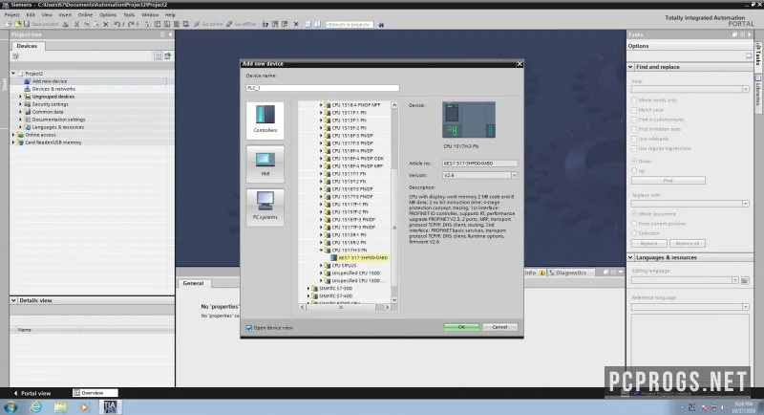Toggle Use wildcards checkbox
The height and width of the screenshot is (415, 764).
tap(634, 139)
